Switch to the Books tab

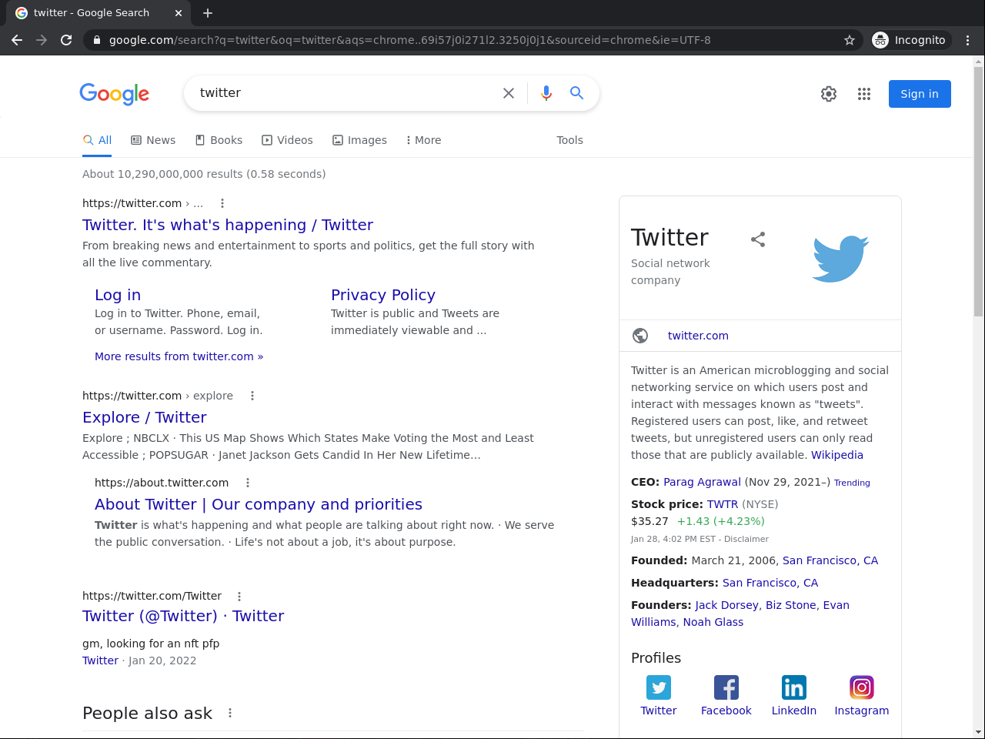click(219, 140)
